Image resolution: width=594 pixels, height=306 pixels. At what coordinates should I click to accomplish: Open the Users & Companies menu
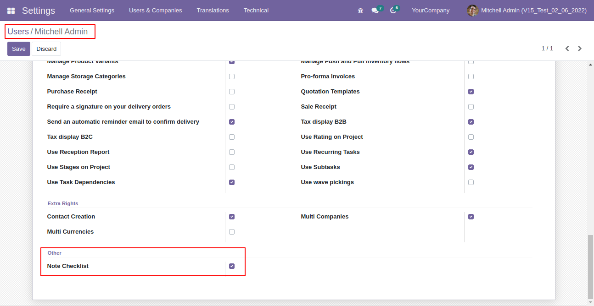point(155,10)
